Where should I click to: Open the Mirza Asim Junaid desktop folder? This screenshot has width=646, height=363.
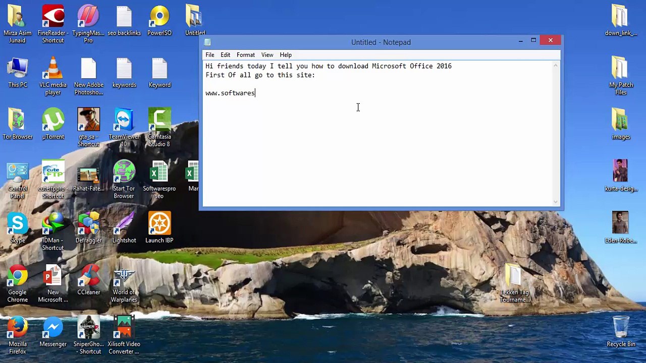pos(17,24)
